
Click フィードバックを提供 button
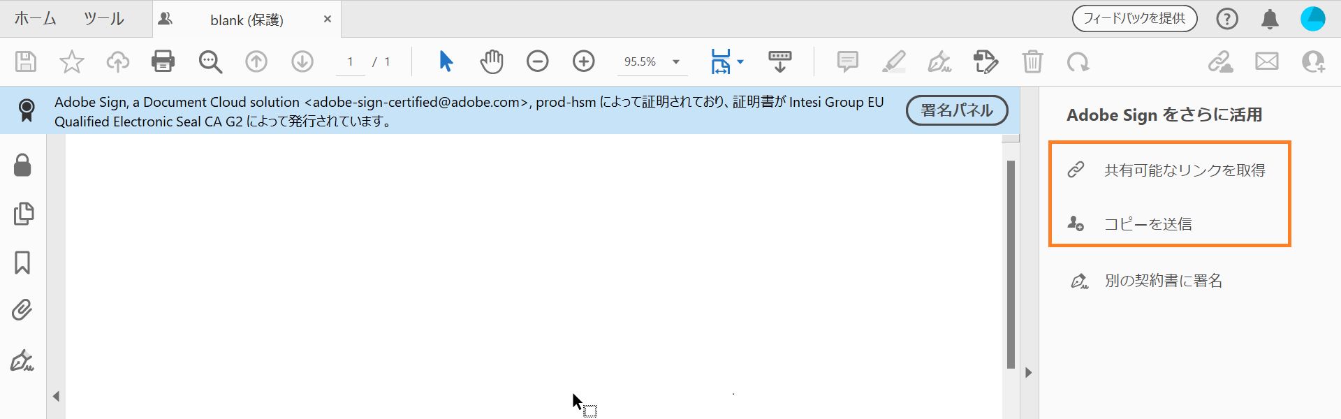click(1134, 18)
